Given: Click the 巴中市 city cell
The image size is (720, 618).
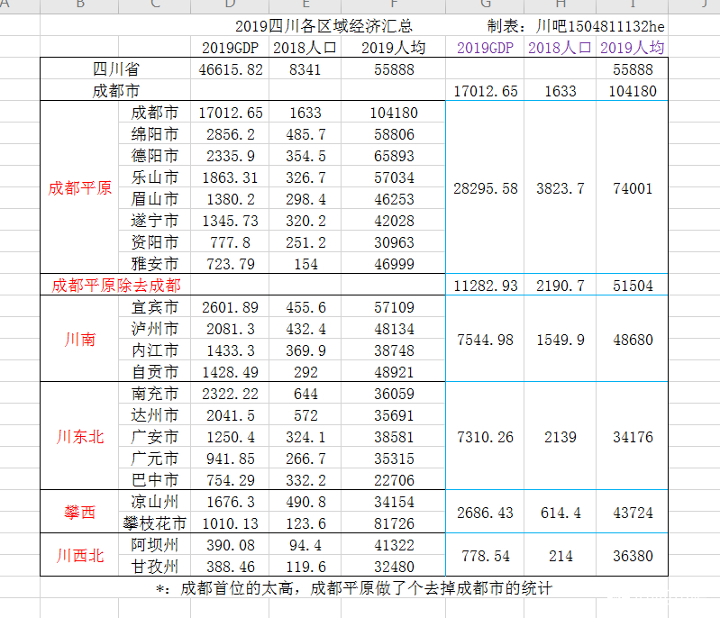Looking at the screenshot, I should [x=155, y=480].
